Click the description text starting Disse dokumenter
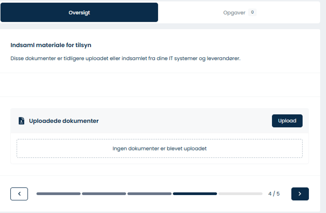This screenshot has height=213, width=326. 126,58
